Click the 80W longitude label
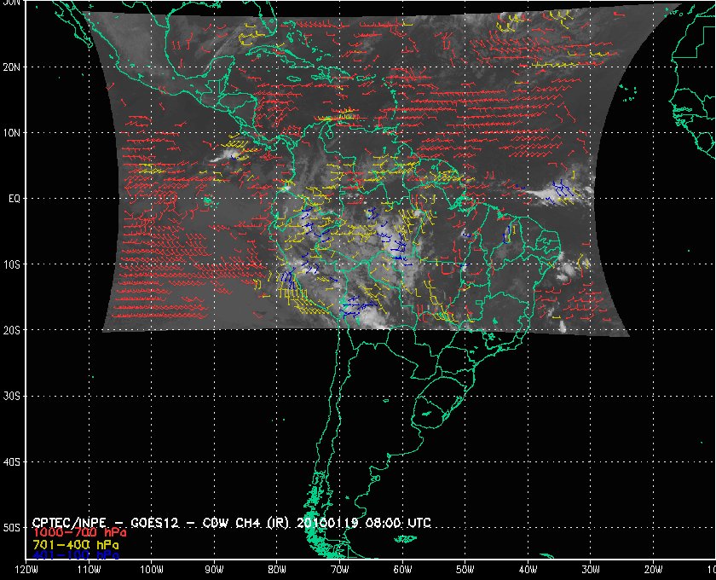 (277, 570)
